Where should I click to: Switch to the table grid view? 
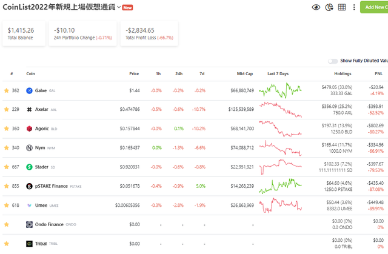(342, 7)
